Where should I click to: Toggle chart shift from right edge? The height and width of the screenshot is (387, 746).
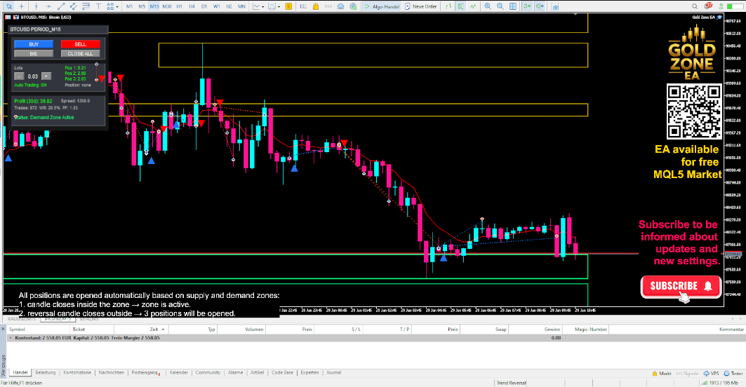tap(540, 6)
